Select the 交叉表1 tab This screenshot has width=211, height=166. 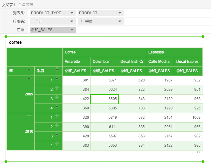click(8, 5)
